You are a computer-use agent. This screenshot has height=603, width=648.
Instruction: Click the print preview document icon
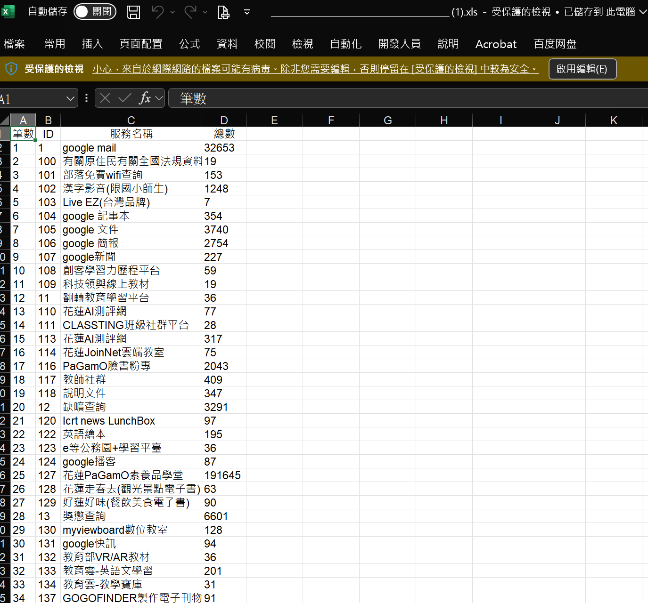223,12
